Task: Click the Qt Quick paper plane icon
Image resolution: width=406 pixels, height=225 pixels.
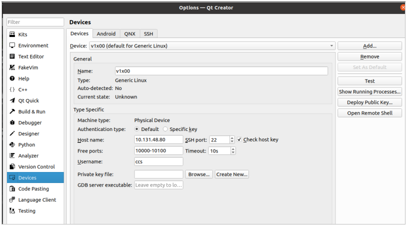Action: (12, 100)
